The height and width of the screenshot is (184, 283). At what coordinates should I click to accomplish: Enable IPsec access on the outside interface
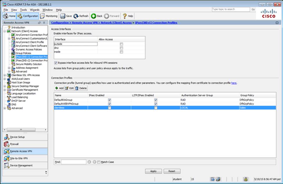[x=121, y=44]
